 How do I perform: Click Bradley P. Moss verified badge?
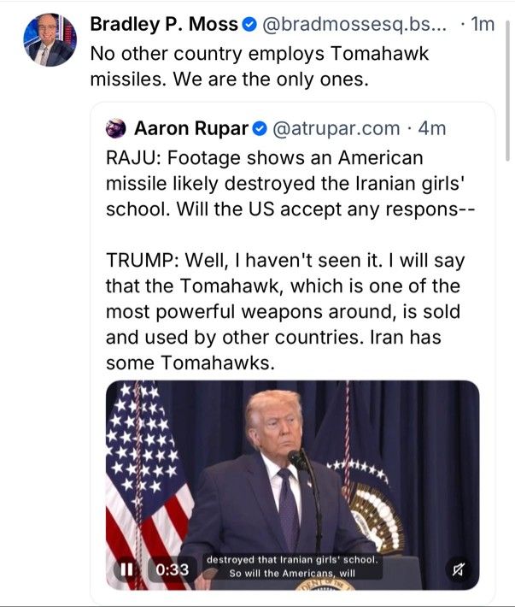tap(249, 25)
